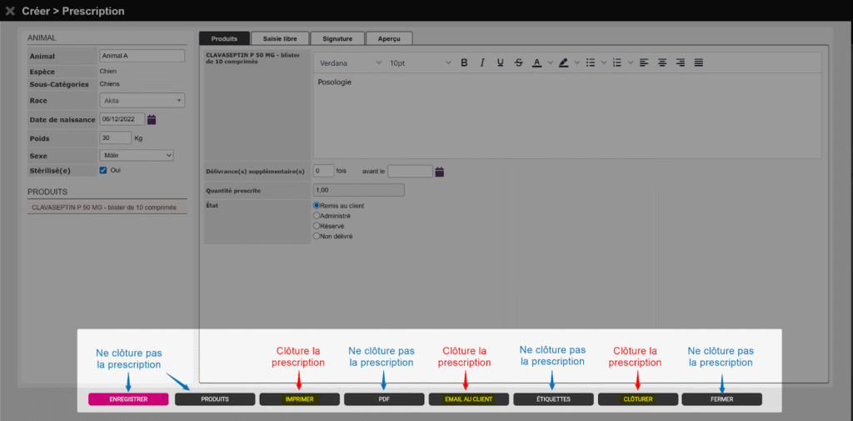Apply strikethrough formatting
Screen dimensions: 853x421
[x=518, y=63]
